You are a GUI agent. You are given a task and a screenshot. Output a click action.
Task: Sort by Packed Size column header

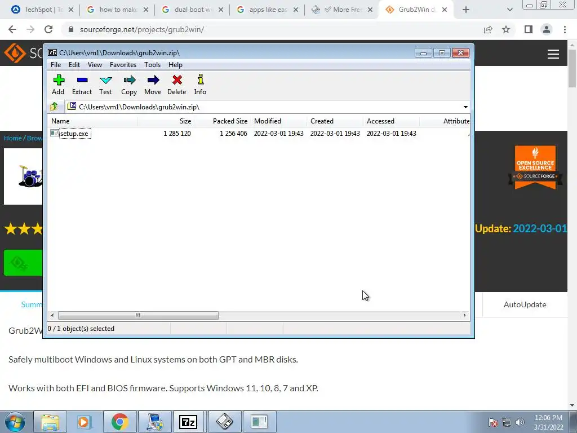coord(222,121)
